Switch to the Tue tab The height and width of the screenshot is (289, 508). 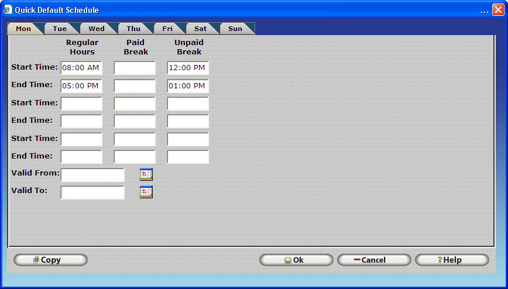point(60,29)
